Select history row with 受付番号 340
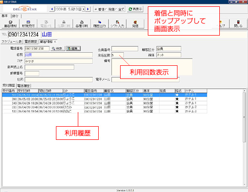The image size is (248, 192). click(x=105, y=103)
